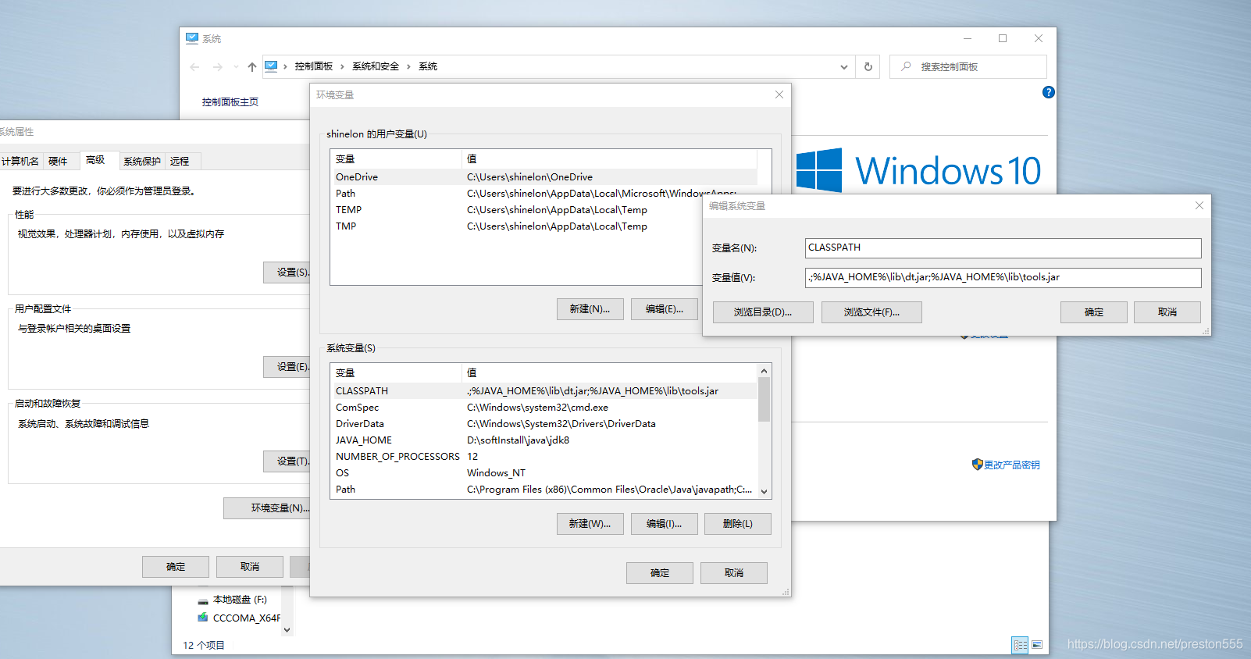This screenshot has width=1251, height=659.
Task: Click the back arrow in System window
Action: pos(195,67)
